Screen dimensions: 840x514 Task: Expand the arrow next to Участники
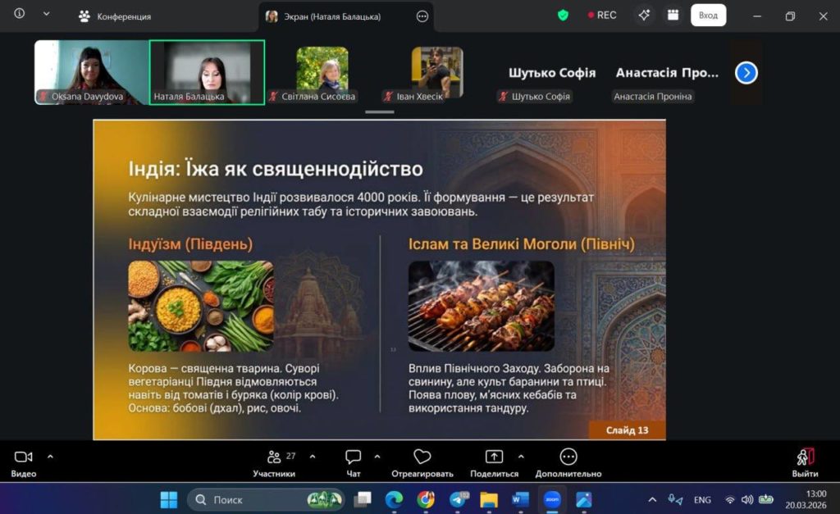pos(313,456)
